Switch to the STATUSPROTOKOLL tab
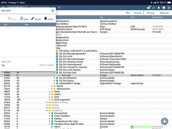The image size is (172, 129). (40, 7)
